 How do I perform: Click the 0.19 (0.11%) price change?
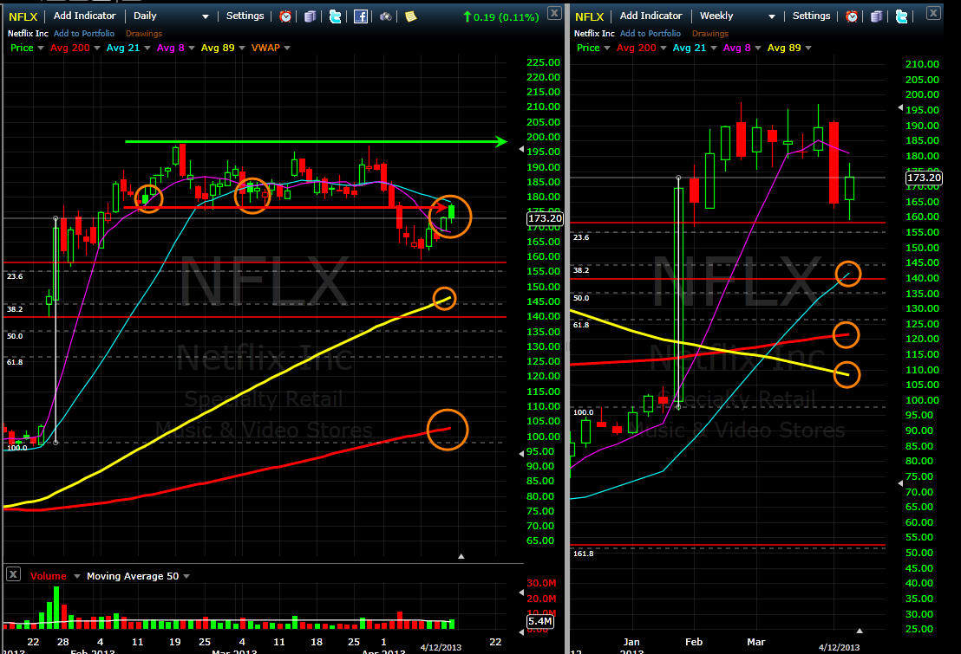(501, 17)
